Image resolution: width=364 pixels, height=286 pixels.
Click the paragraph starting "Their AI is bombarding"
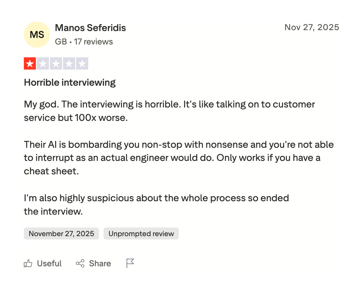(x=179, y=158)
